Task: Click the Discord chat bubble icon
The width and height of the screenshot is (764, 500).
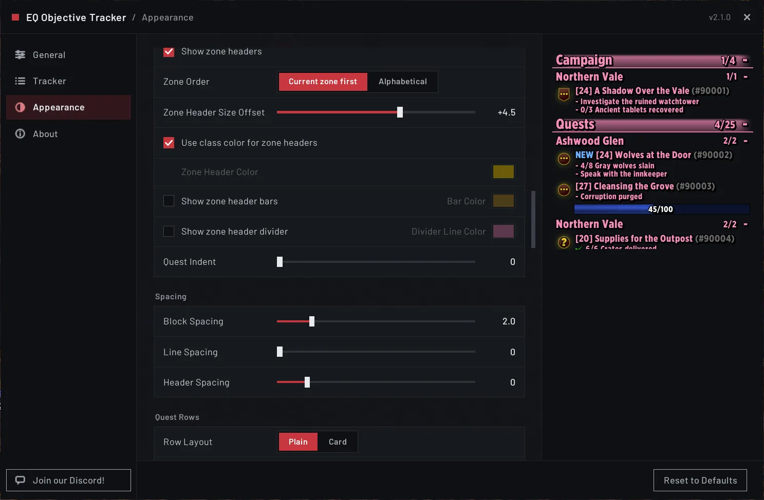Action: click(x=20, y=480)
